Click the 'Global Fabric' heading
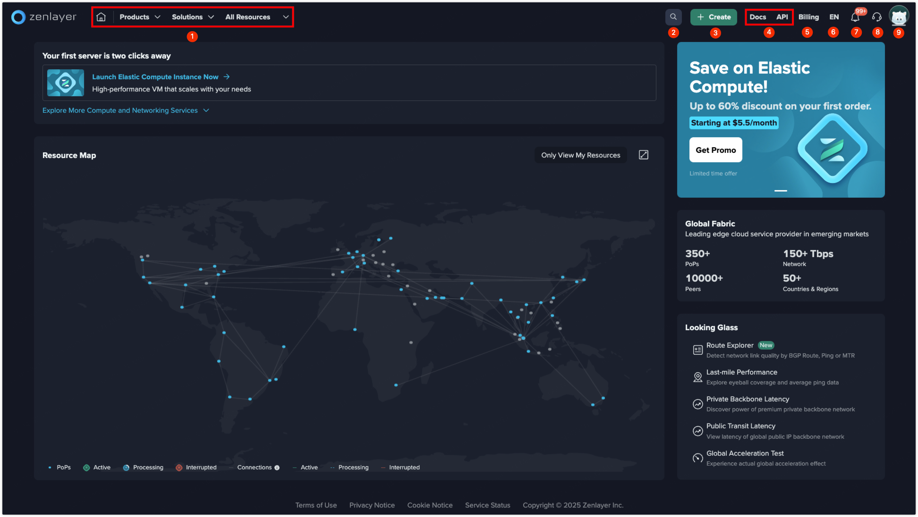Viewport: 918px width, 517px height. (x=710, y=224)
